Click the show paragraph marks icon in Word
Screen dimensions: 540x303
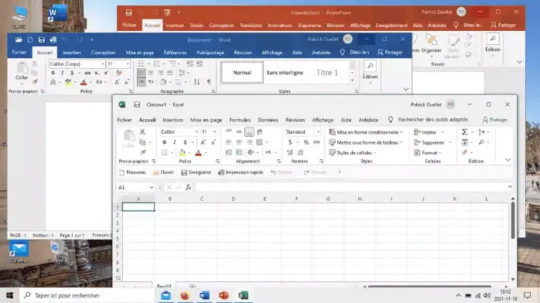pos(209,82)
